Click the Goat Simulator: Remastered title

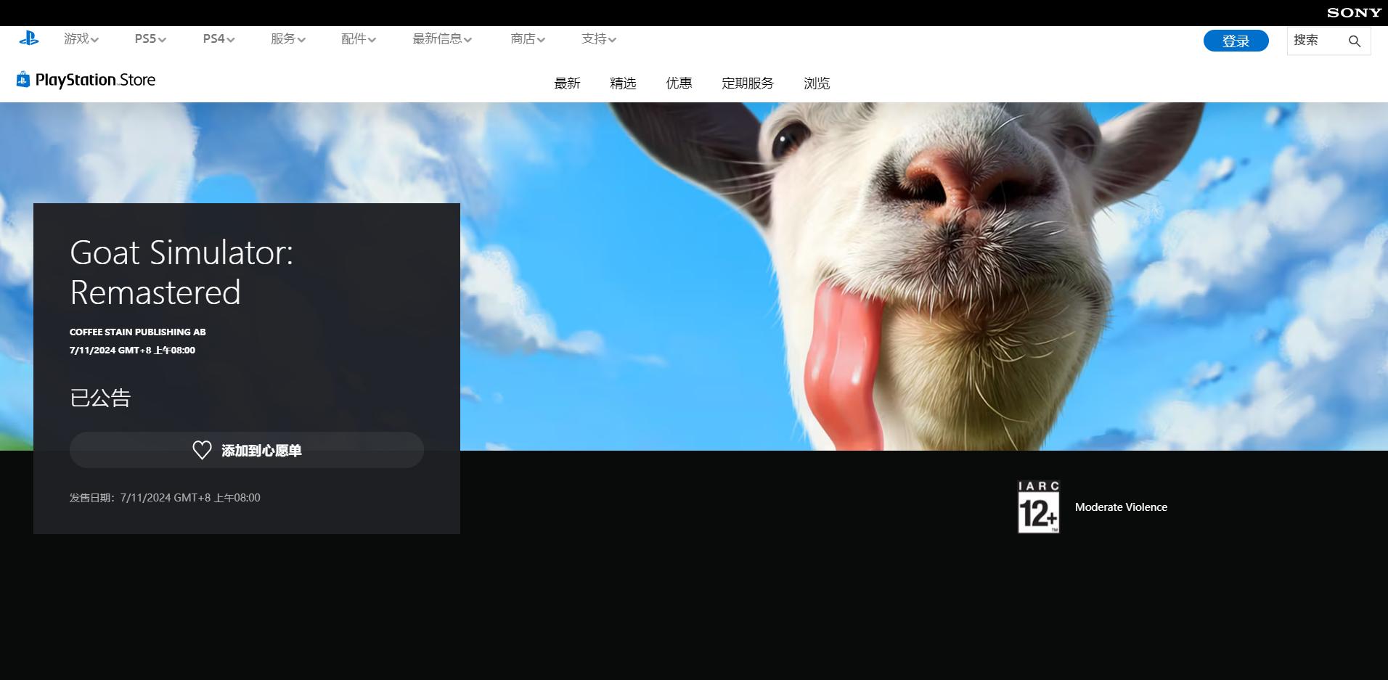181,272
